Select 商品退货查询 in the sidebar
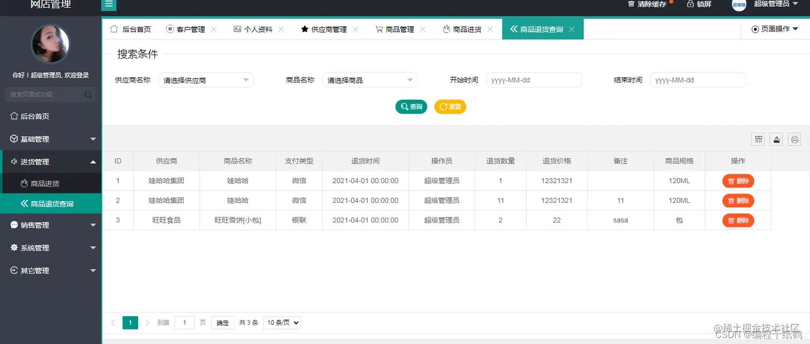Screen dimensions: 810x344 pos(50,204)
